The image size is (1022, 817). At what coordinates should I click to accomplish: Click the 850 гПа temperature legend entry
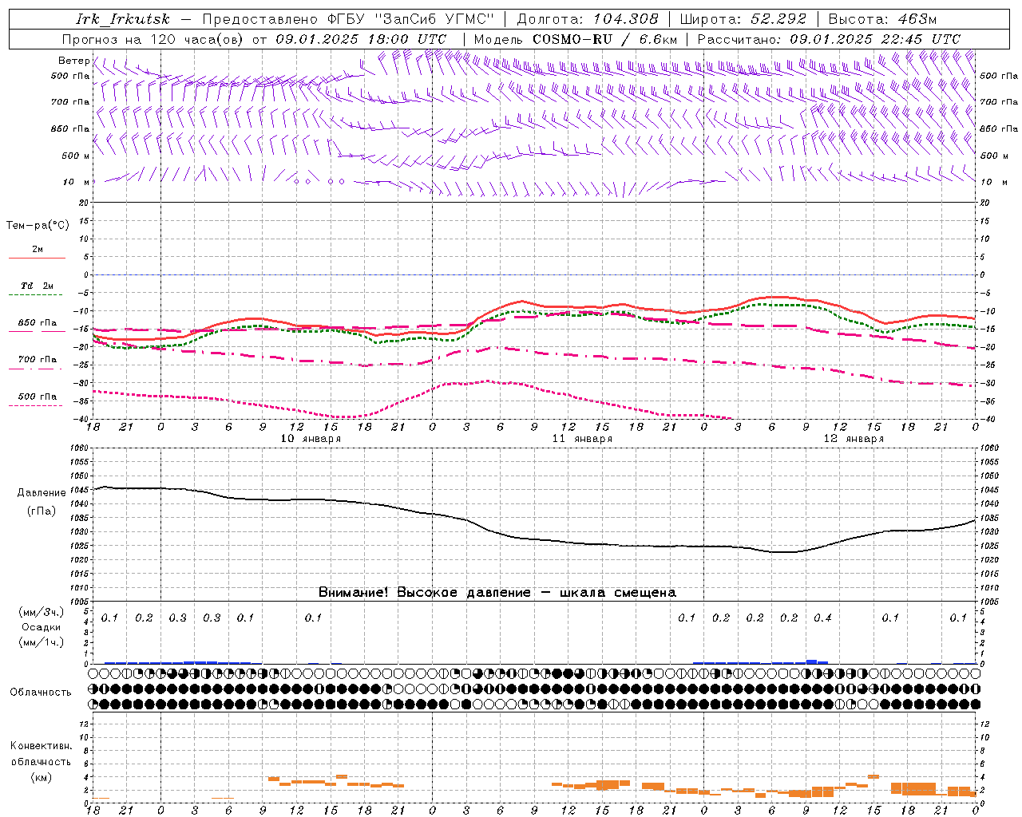38,323
